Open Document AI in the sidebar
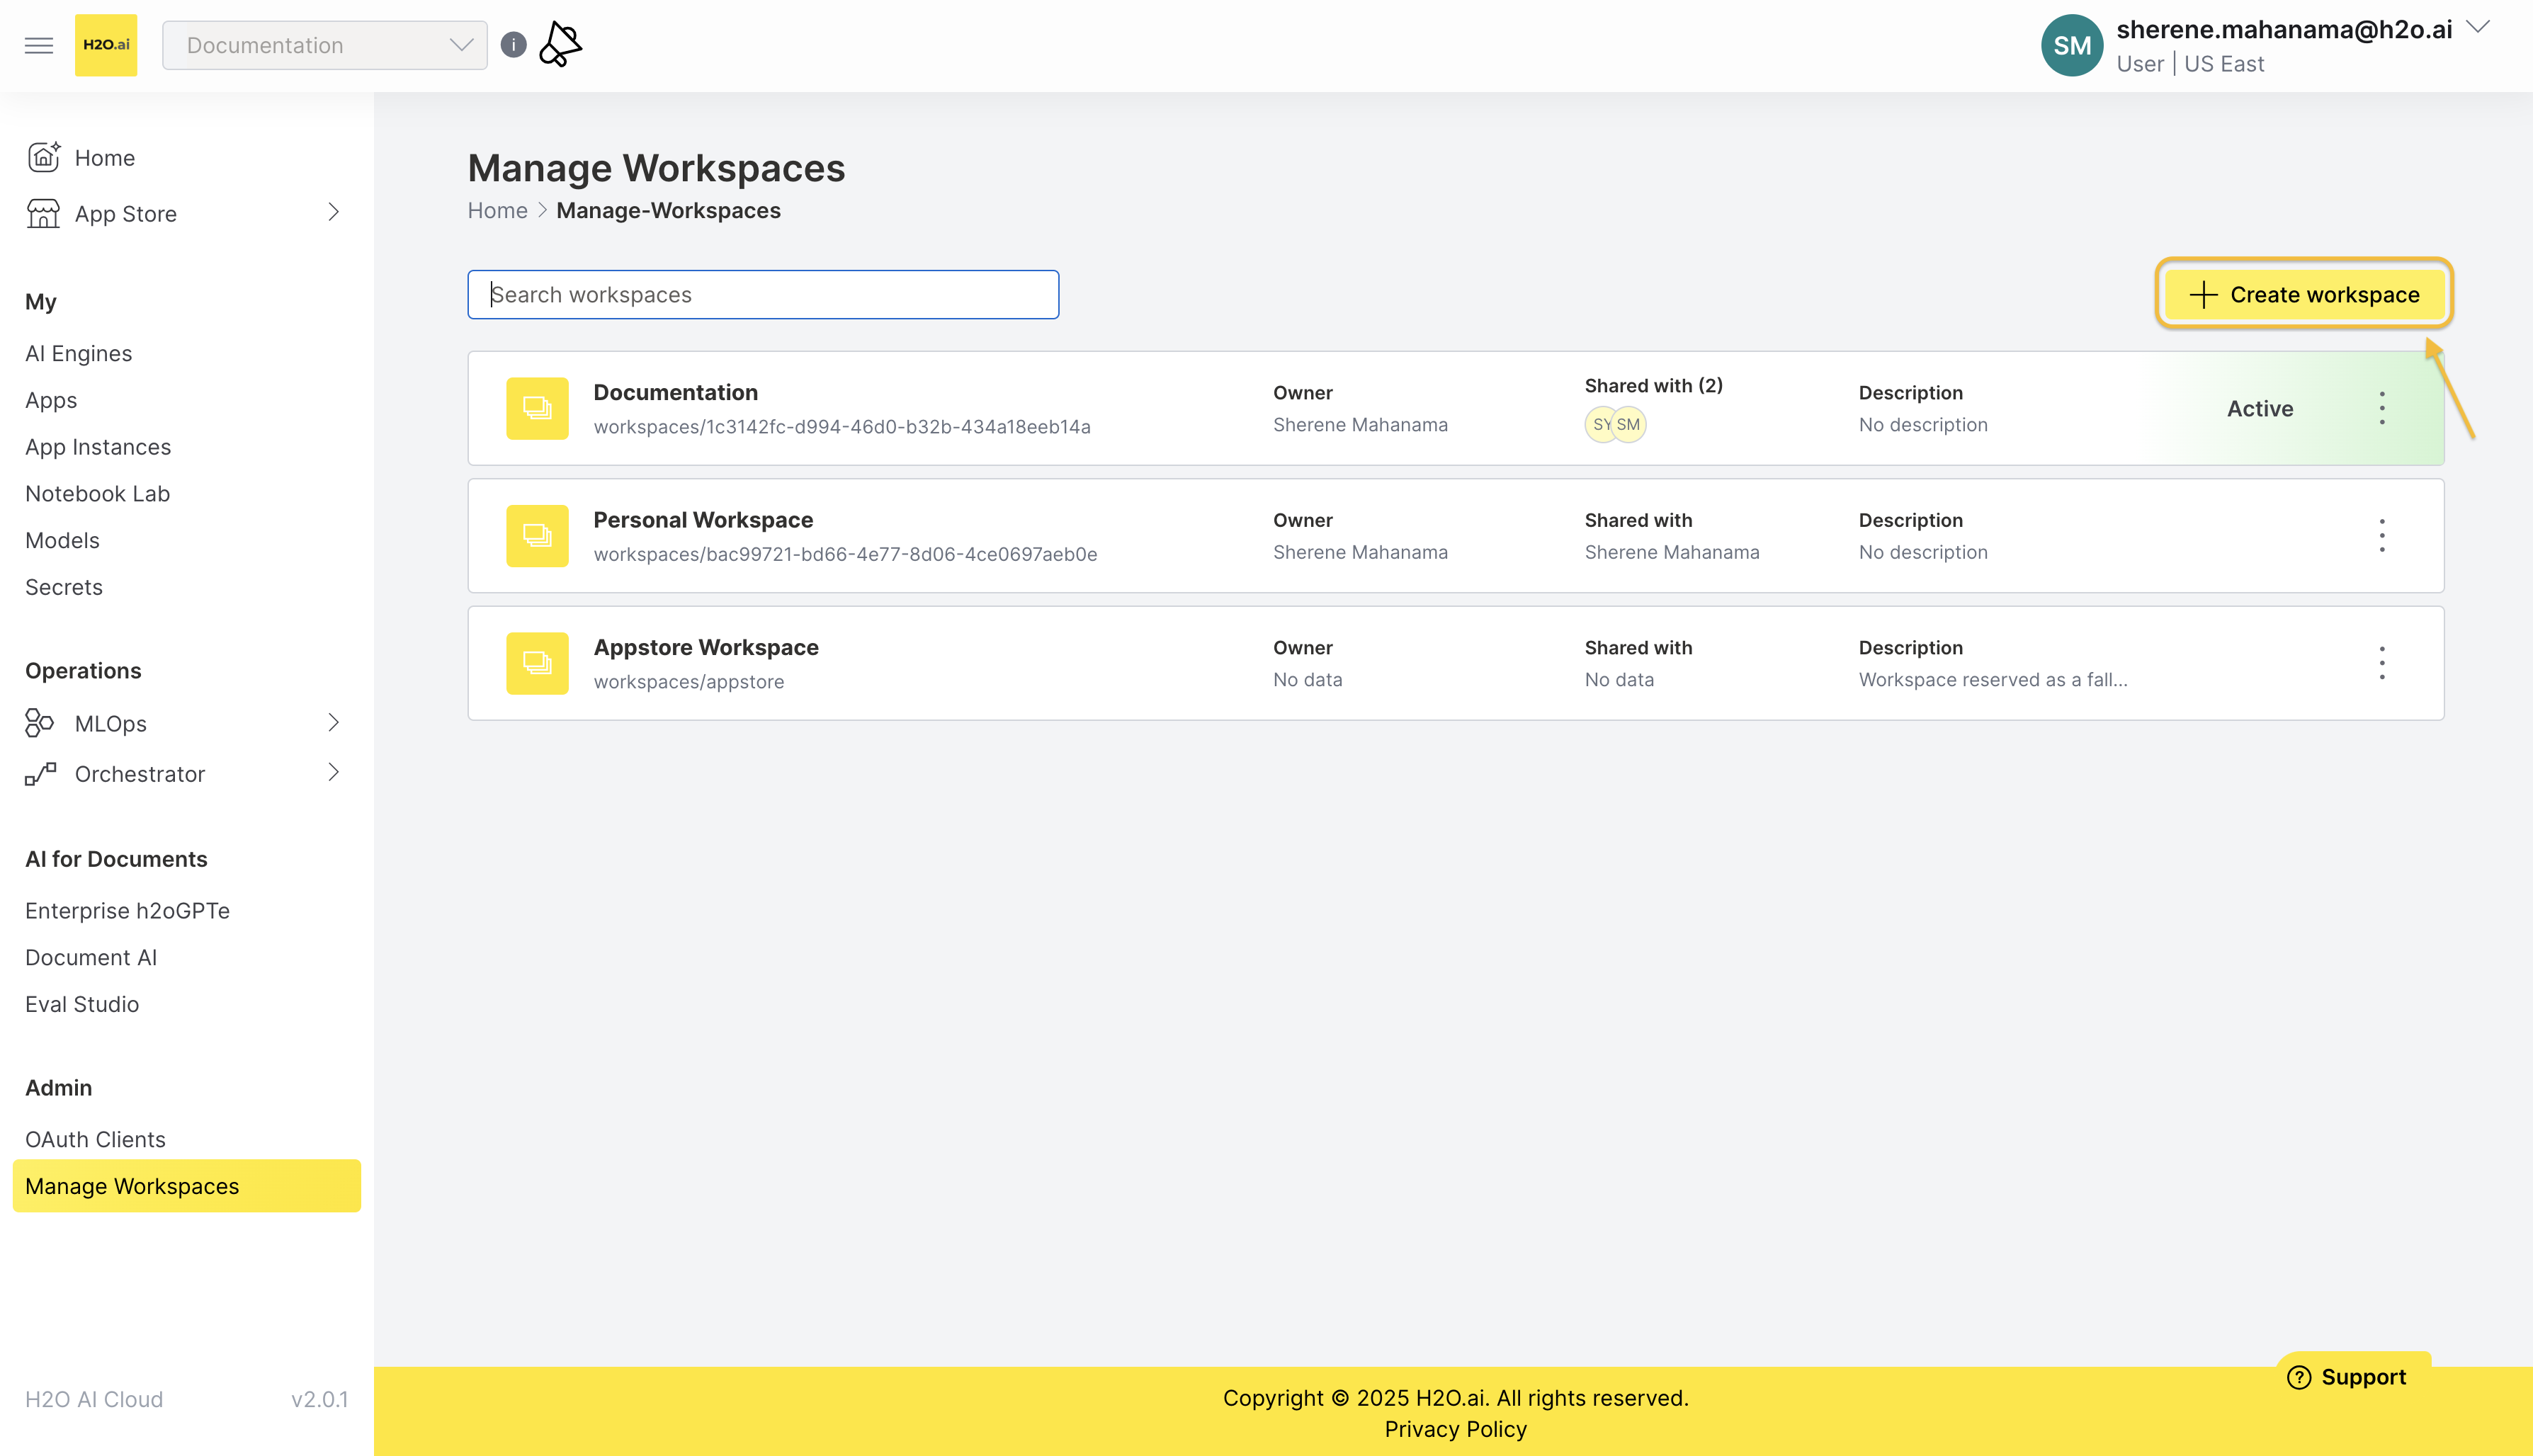The height and width of the screenshot is (1456, 2533). coord(91,957)
